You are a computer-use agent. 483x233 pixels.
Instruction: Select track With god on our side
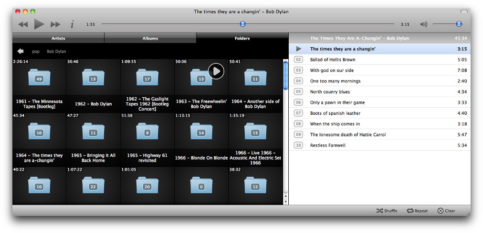point(380,71)
